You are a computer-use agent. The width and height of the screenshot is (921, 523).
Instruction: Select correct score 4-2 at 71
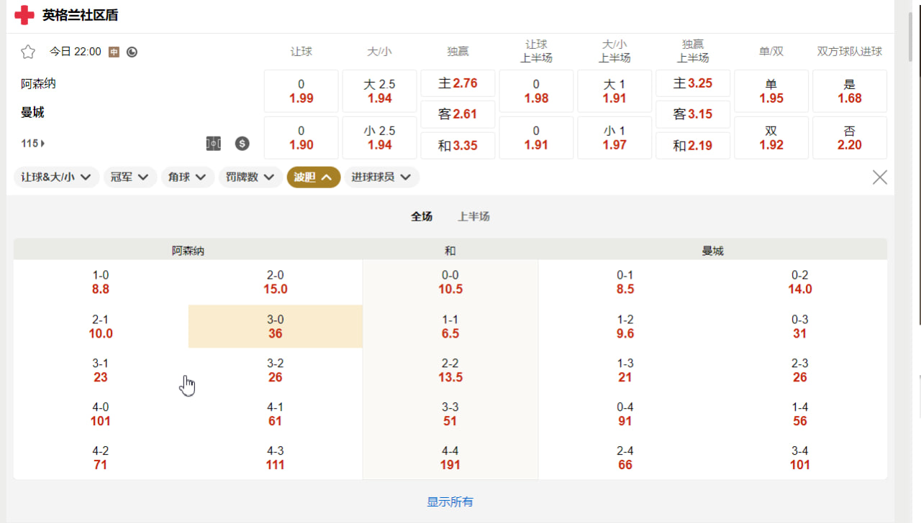101,458
